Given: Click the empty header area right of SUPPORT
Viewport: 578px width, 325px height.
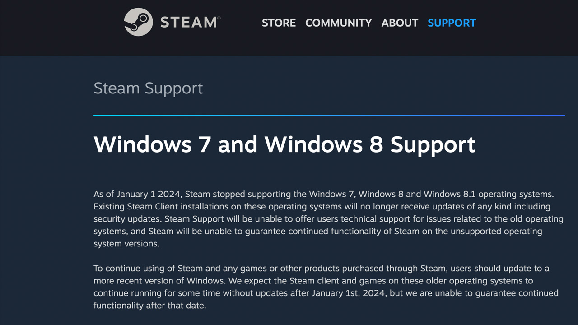Looking at the screenshot, I should (x=524, y=23).
